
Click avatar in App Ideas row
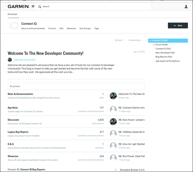[x=113, y=109]
